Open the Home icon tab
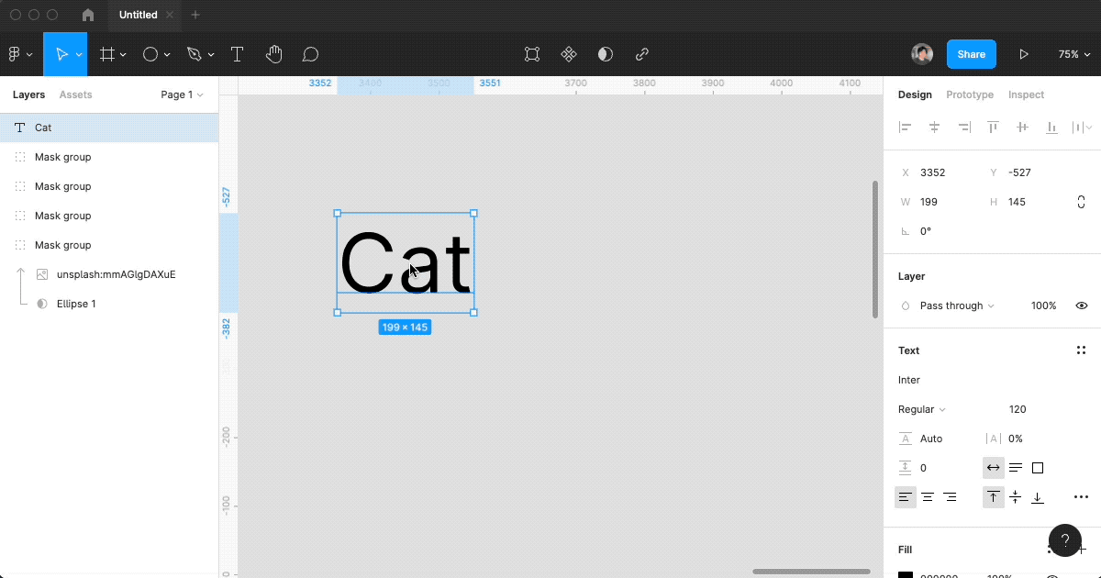The height and width of the screenshot is (578, 1101). [88, 15]
